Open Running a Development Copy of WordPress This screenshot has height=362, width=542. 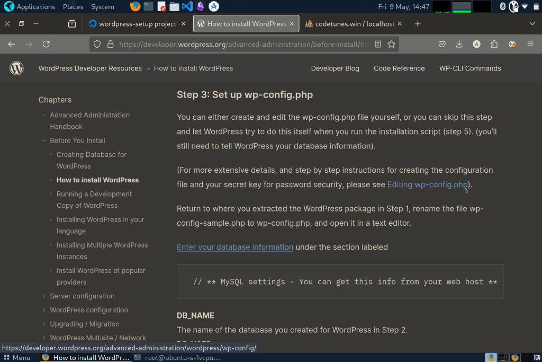94,199
